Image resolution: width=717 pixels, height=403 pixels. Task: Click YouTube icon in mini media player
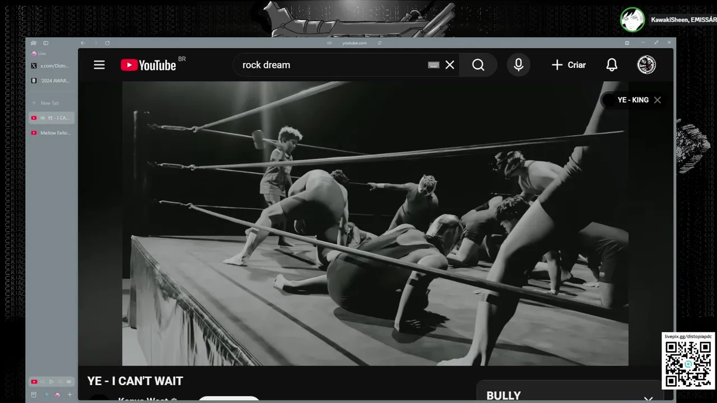34,382
